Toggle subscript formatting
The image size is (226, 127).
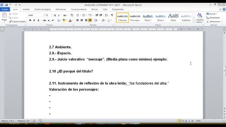(x=49, y=20)
